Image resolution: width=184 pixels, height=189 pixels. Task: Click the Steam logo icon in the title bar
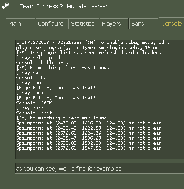(5, 6)
